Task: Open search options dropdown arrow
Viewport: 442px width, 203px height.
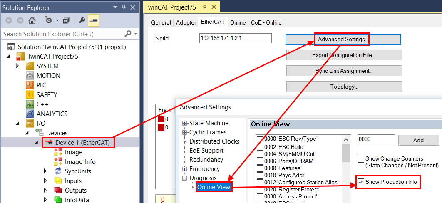Action: pos(136,34)
